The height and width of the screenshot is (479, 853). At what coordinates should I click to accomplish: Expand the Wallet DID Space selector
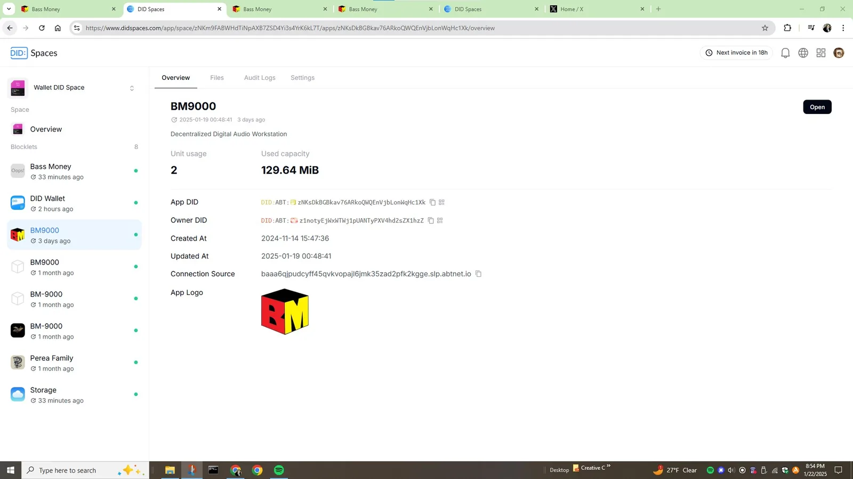coord(74,88)
